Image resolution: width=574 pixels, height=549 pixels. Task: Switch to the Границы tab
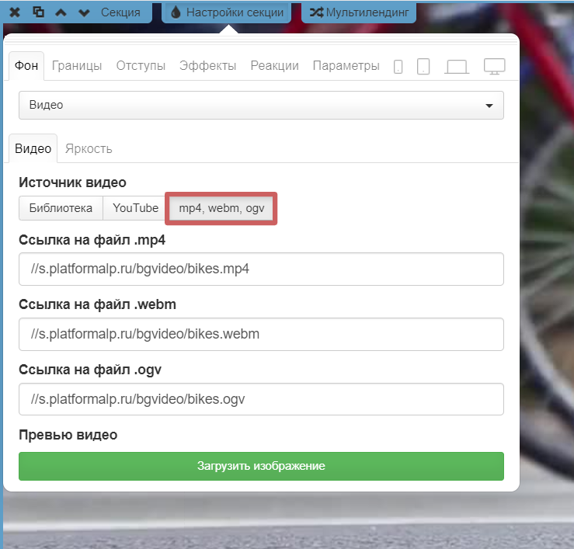point(77,66)
